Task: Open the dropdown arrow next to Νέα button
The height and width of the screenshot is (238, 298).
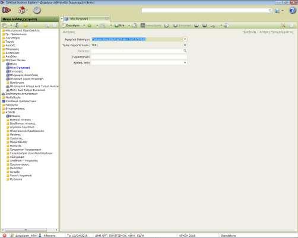Action: [x=129, y=26]
